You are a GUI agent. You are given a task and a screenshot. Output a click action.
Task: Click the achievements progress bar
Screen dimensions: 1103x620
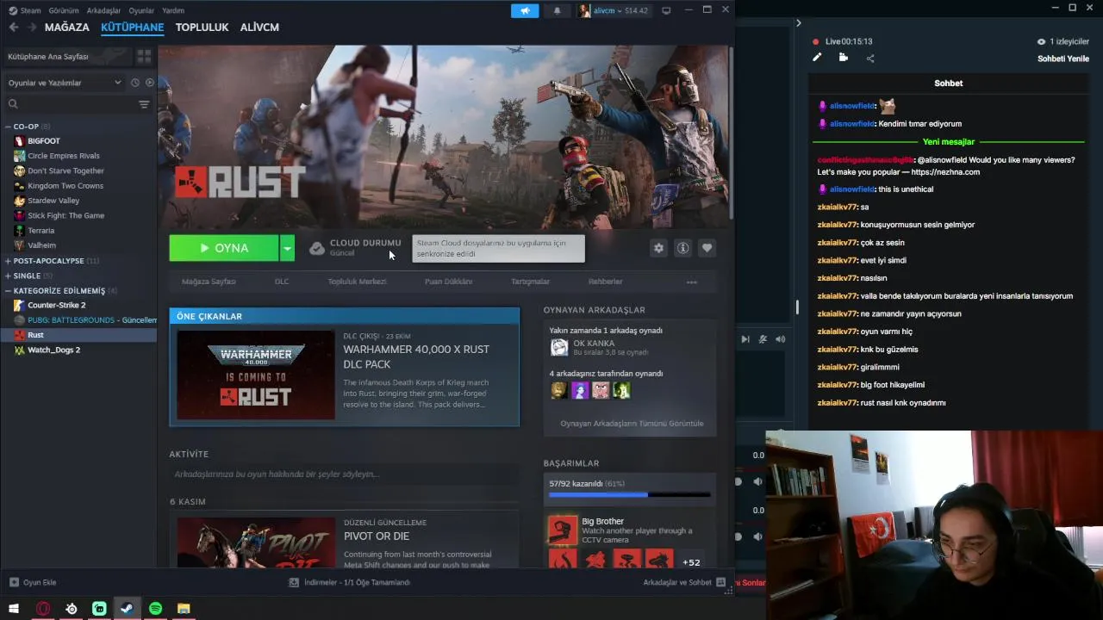(630, 495)
